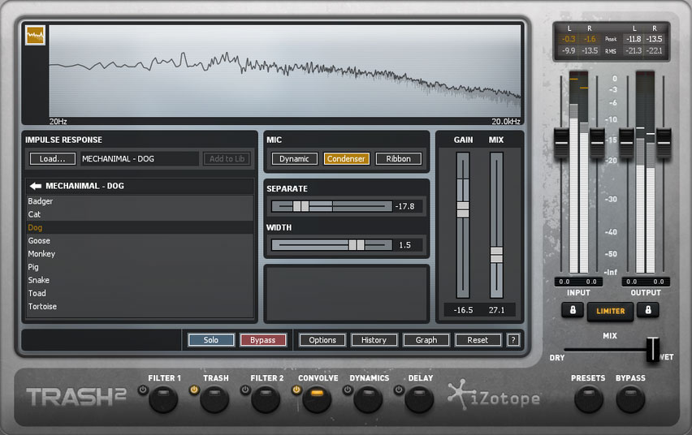Select the Convolve module button
The width and height of the screenshot is (692, 435).
point(317,398)
